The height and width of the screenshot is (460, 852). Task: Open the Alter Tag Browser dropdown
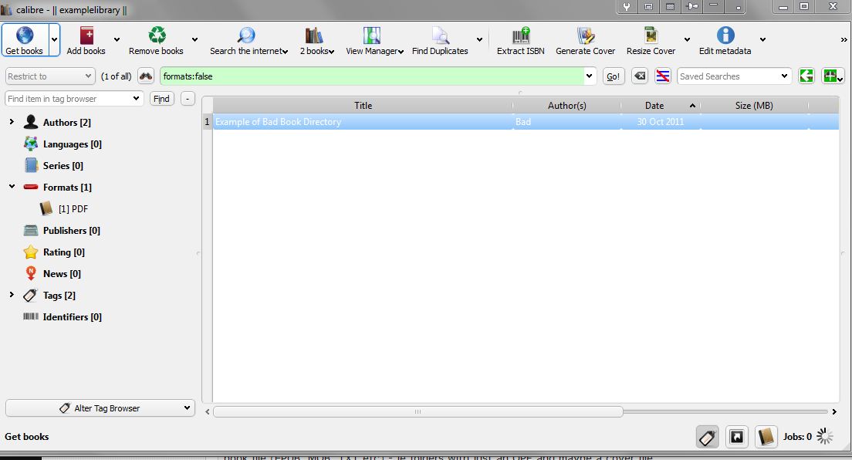click(x=100, y=408)
